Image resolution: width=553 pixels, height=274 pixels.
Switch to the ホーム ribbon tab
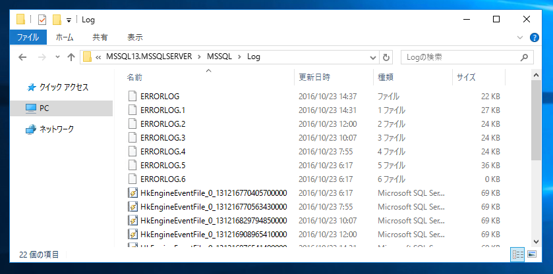pyautogui.click(x=65, y=37)
